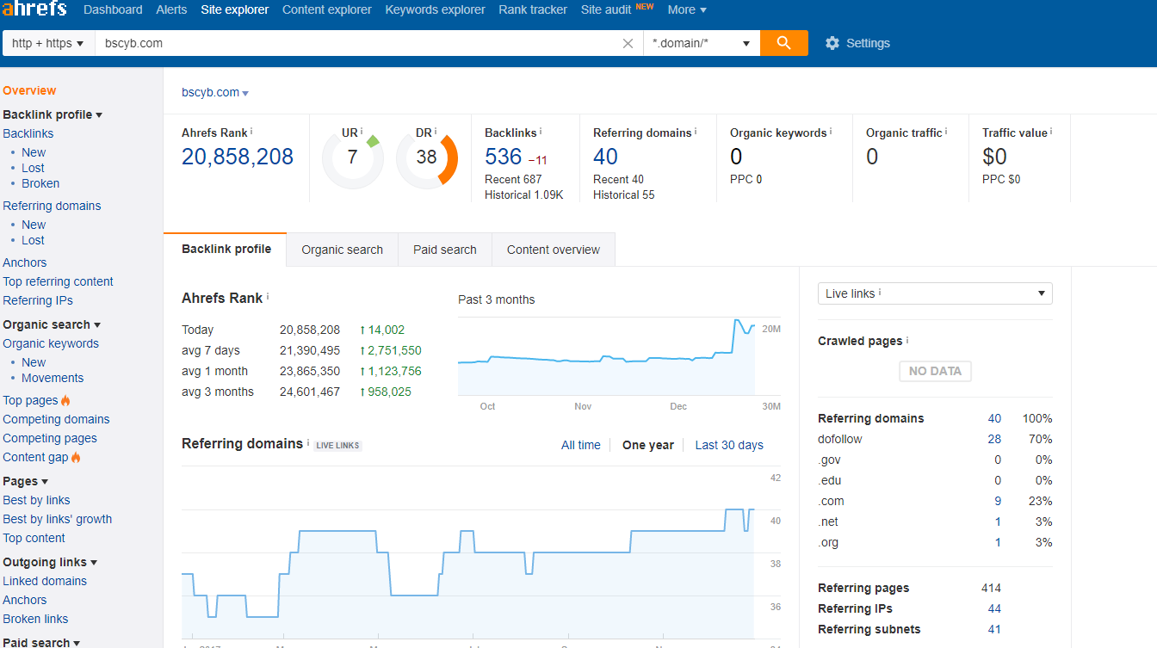The height and width of the screenshot is (648, 1157).
Task: Click the .com referring domains count 9
Action: pos(998,501)
